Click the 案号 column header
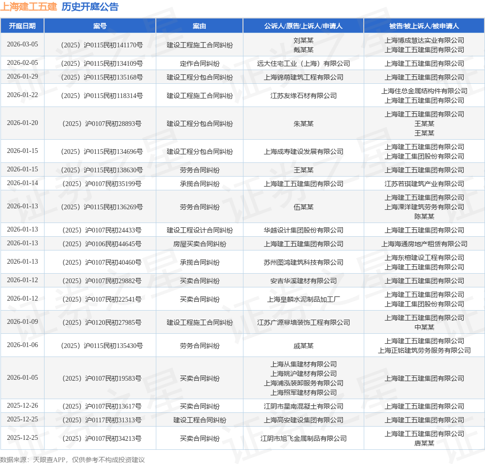485x464 pixels. 100,26
